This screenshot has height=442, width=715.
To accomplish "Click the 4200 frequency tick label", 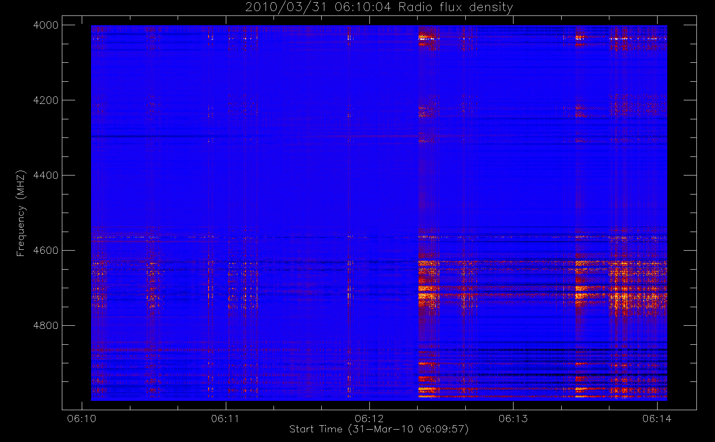I will [x=46, y=100].
